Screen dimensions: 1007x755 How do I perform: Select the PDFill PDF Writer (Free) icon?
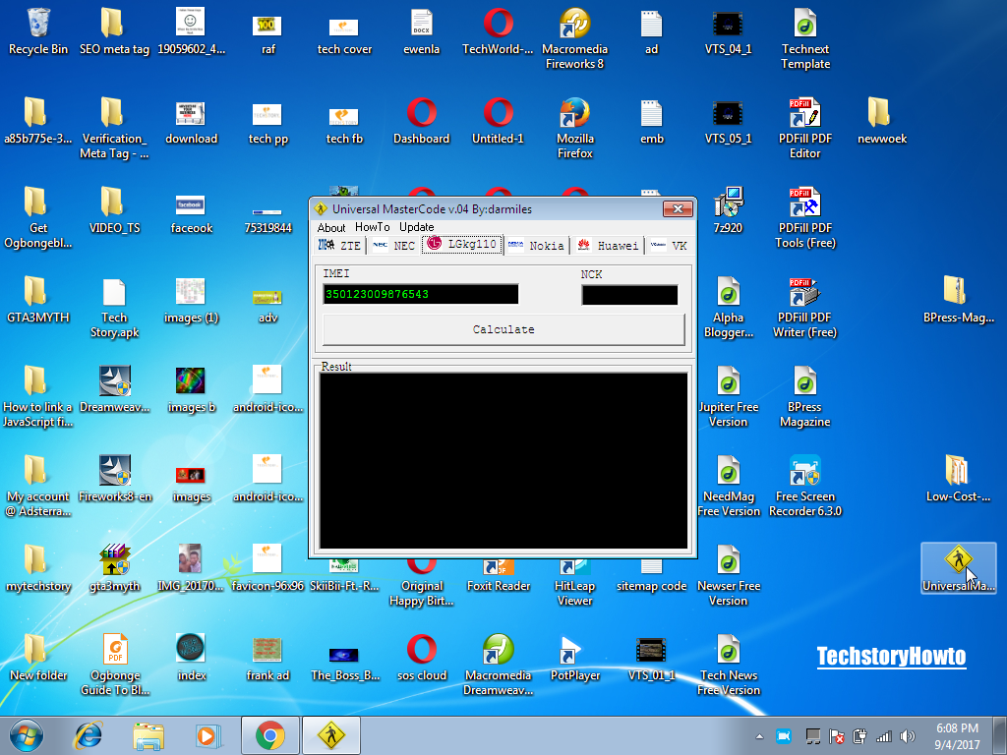coord(804,308)
